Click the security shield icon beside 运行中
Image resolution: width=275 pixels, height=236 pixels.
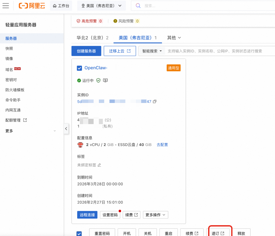click(x=98, y=81)
